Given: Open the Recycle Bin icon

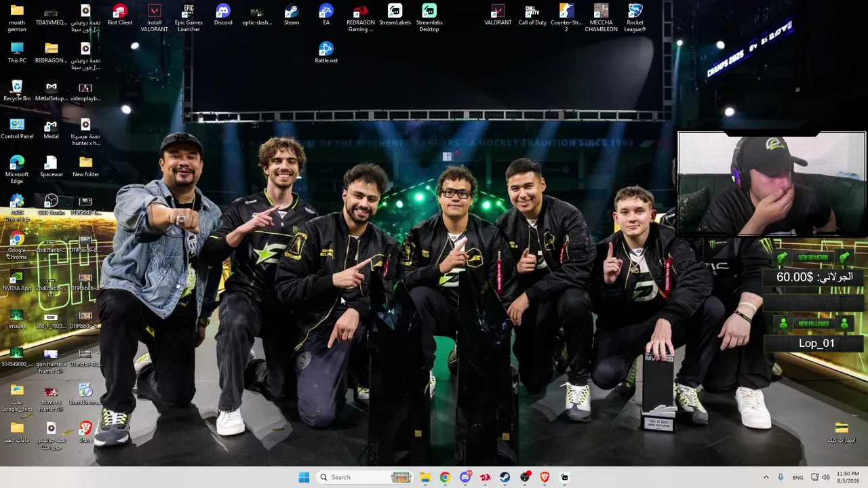Looking at the screenshot, I should [17, 91].
